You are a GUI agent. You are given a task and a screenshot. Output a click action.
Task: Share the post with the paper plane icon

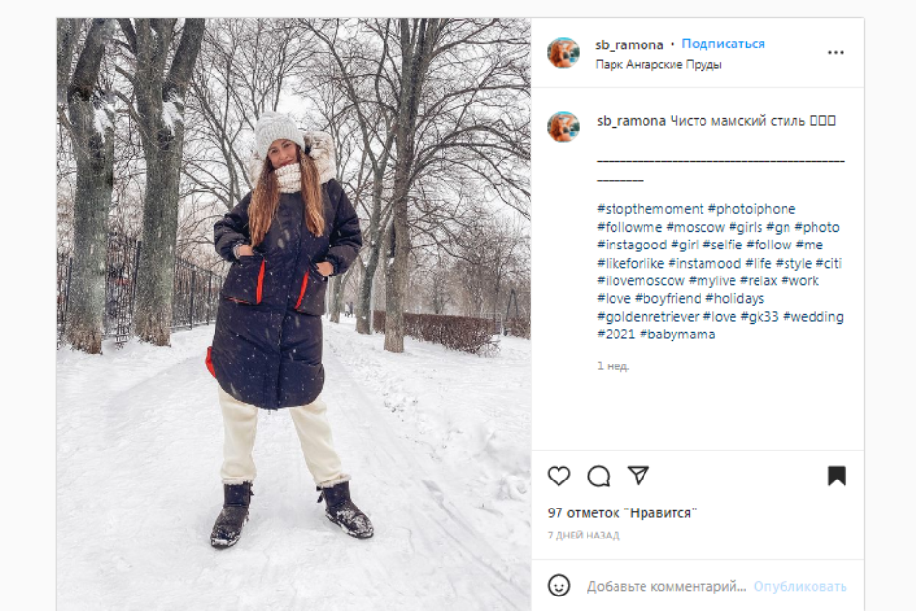pyautogui.click(x=639, y=476)
